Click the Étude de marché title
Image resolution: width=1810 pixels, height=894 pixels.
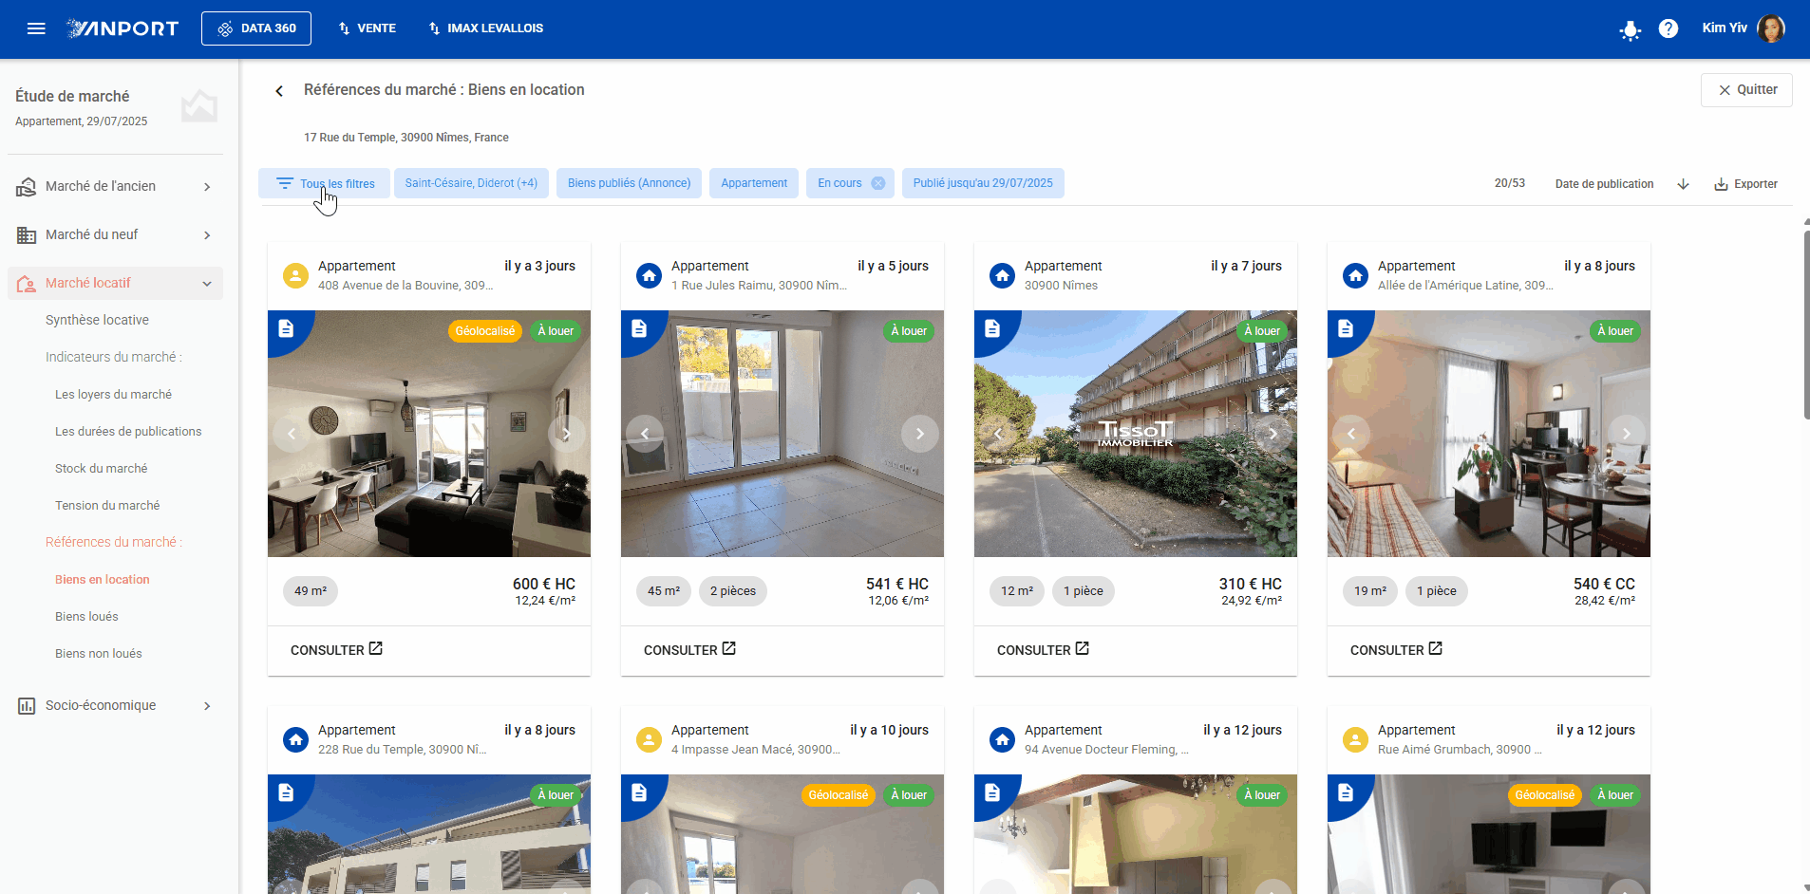[x=72, y=97]
